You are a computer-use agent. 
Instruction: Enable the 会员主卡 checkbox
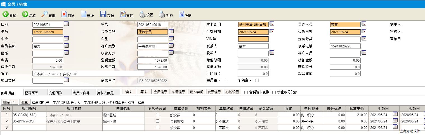pos(226,81)
